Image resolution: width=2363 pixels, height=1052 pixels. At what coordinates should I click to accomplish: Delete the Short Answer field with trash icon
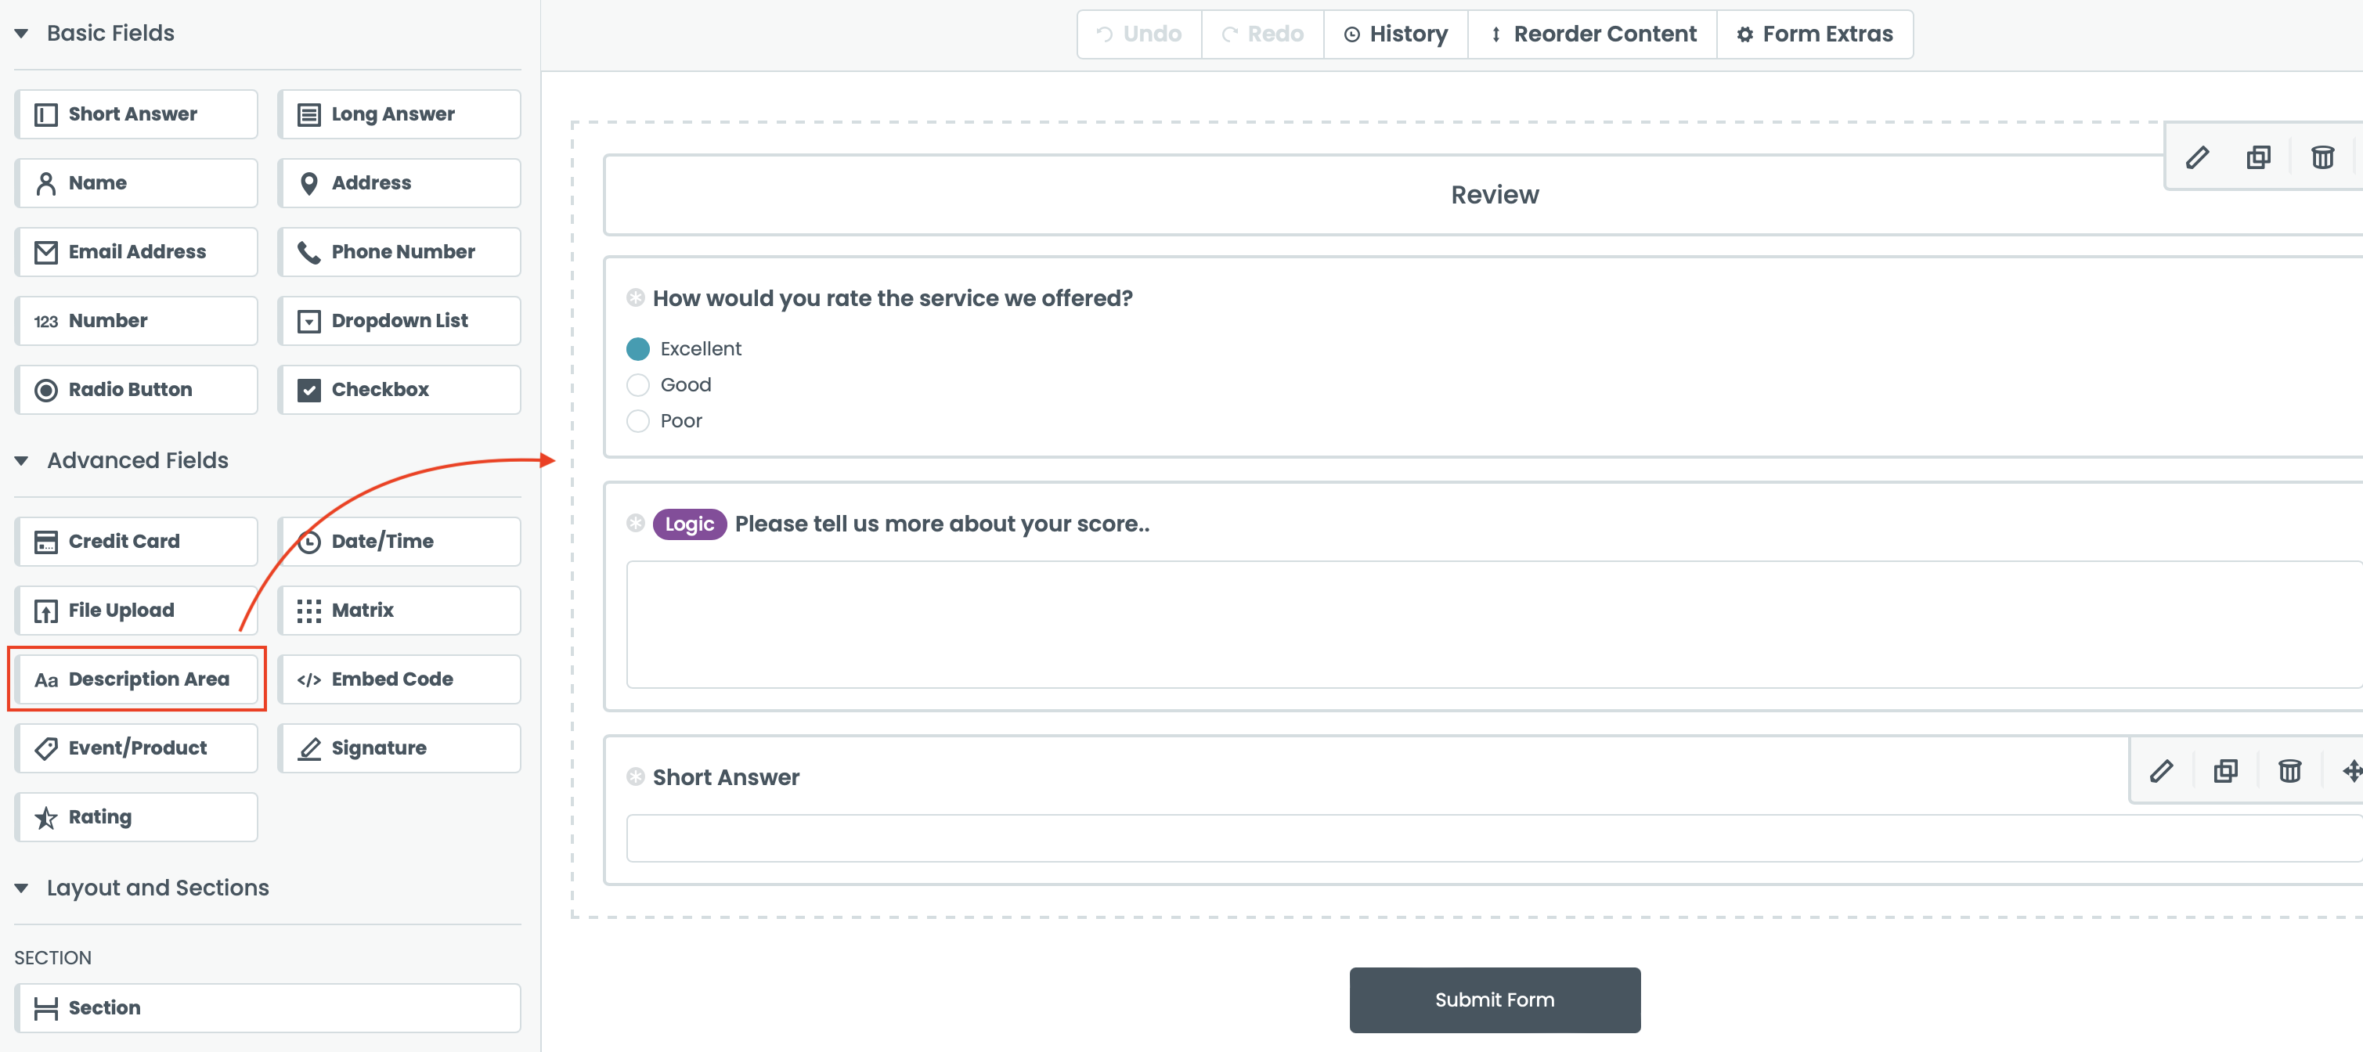pyautogui.click(x=2289, y=771)
